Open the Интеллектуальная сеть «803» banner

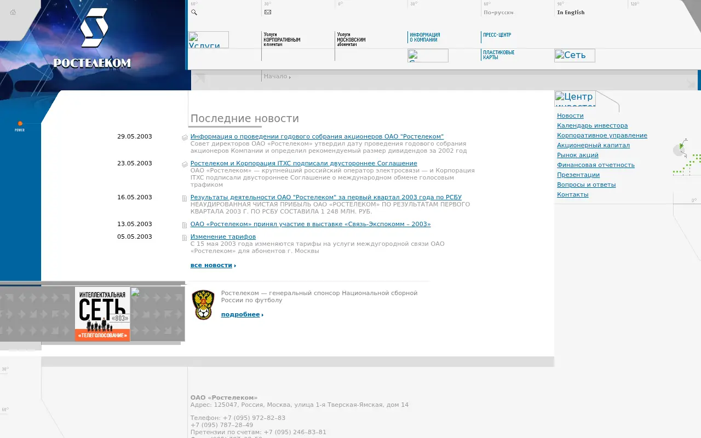(x=102, y=314)
